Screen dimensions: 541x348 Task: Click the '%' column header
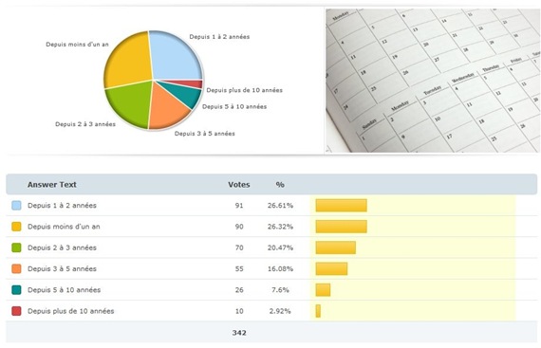[x=280, y=185]
